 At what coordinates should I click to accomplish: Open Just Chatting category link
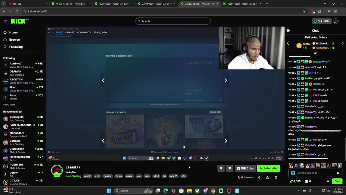(x=73, y=176)
